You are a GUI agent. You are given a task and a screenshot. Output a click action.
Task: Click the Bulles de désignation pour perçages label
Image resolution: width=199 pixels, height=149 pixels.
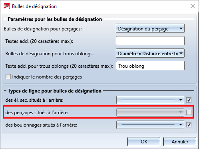pos(43,29)
